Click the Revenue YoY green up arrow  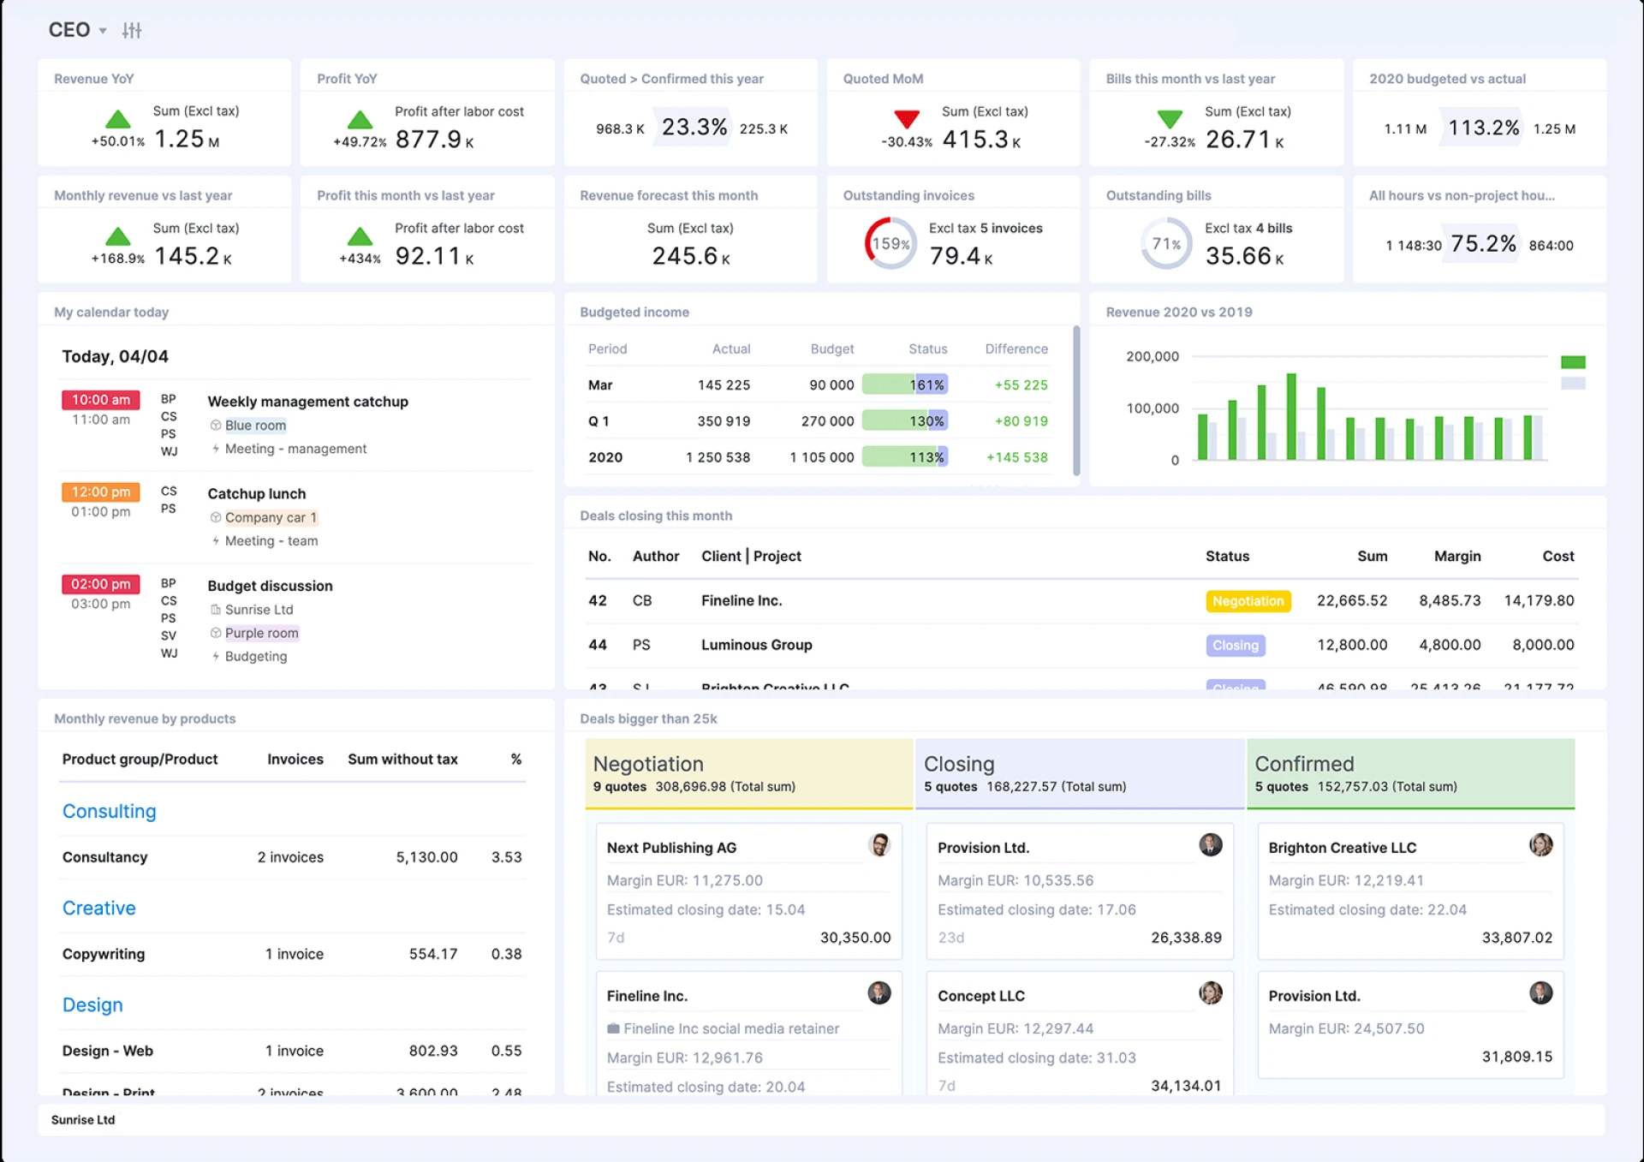[117, 119]
